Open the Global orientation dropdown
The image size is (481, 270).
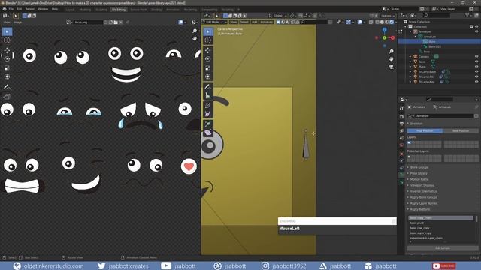(x=277, y=16)
